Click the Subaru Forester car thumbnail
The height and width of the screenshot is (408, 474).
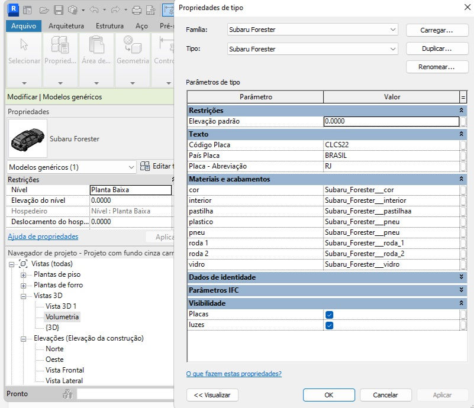pyautogui.click(x=27, y=138)
